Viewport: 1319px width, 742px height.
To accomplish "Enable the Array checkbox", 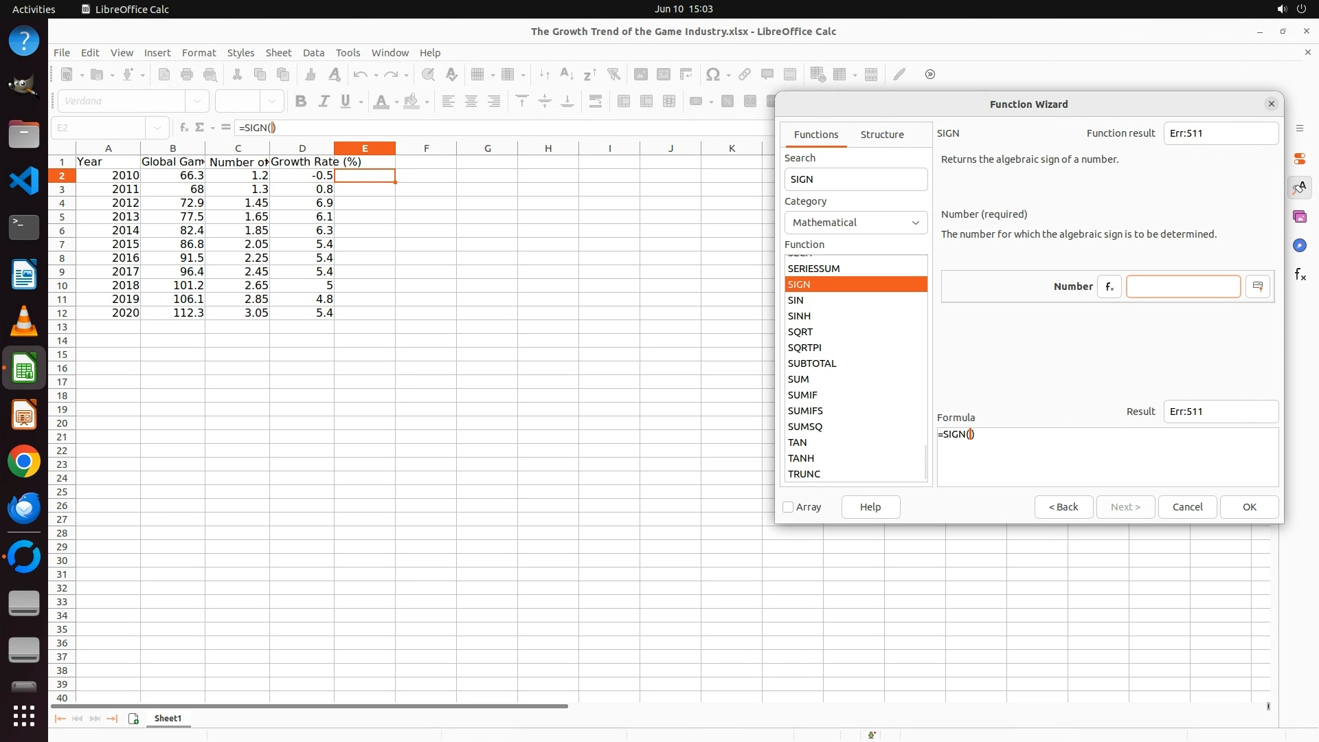I will [x=788, y=507].
